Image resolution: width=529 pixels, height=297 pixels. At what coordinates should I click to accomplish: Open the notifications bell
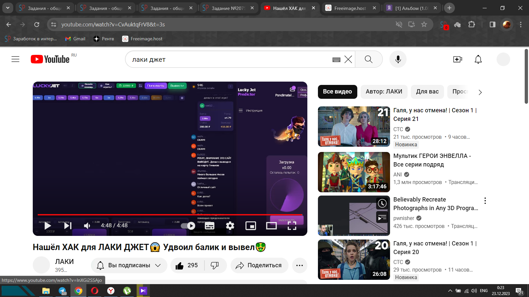pos(478,59)
